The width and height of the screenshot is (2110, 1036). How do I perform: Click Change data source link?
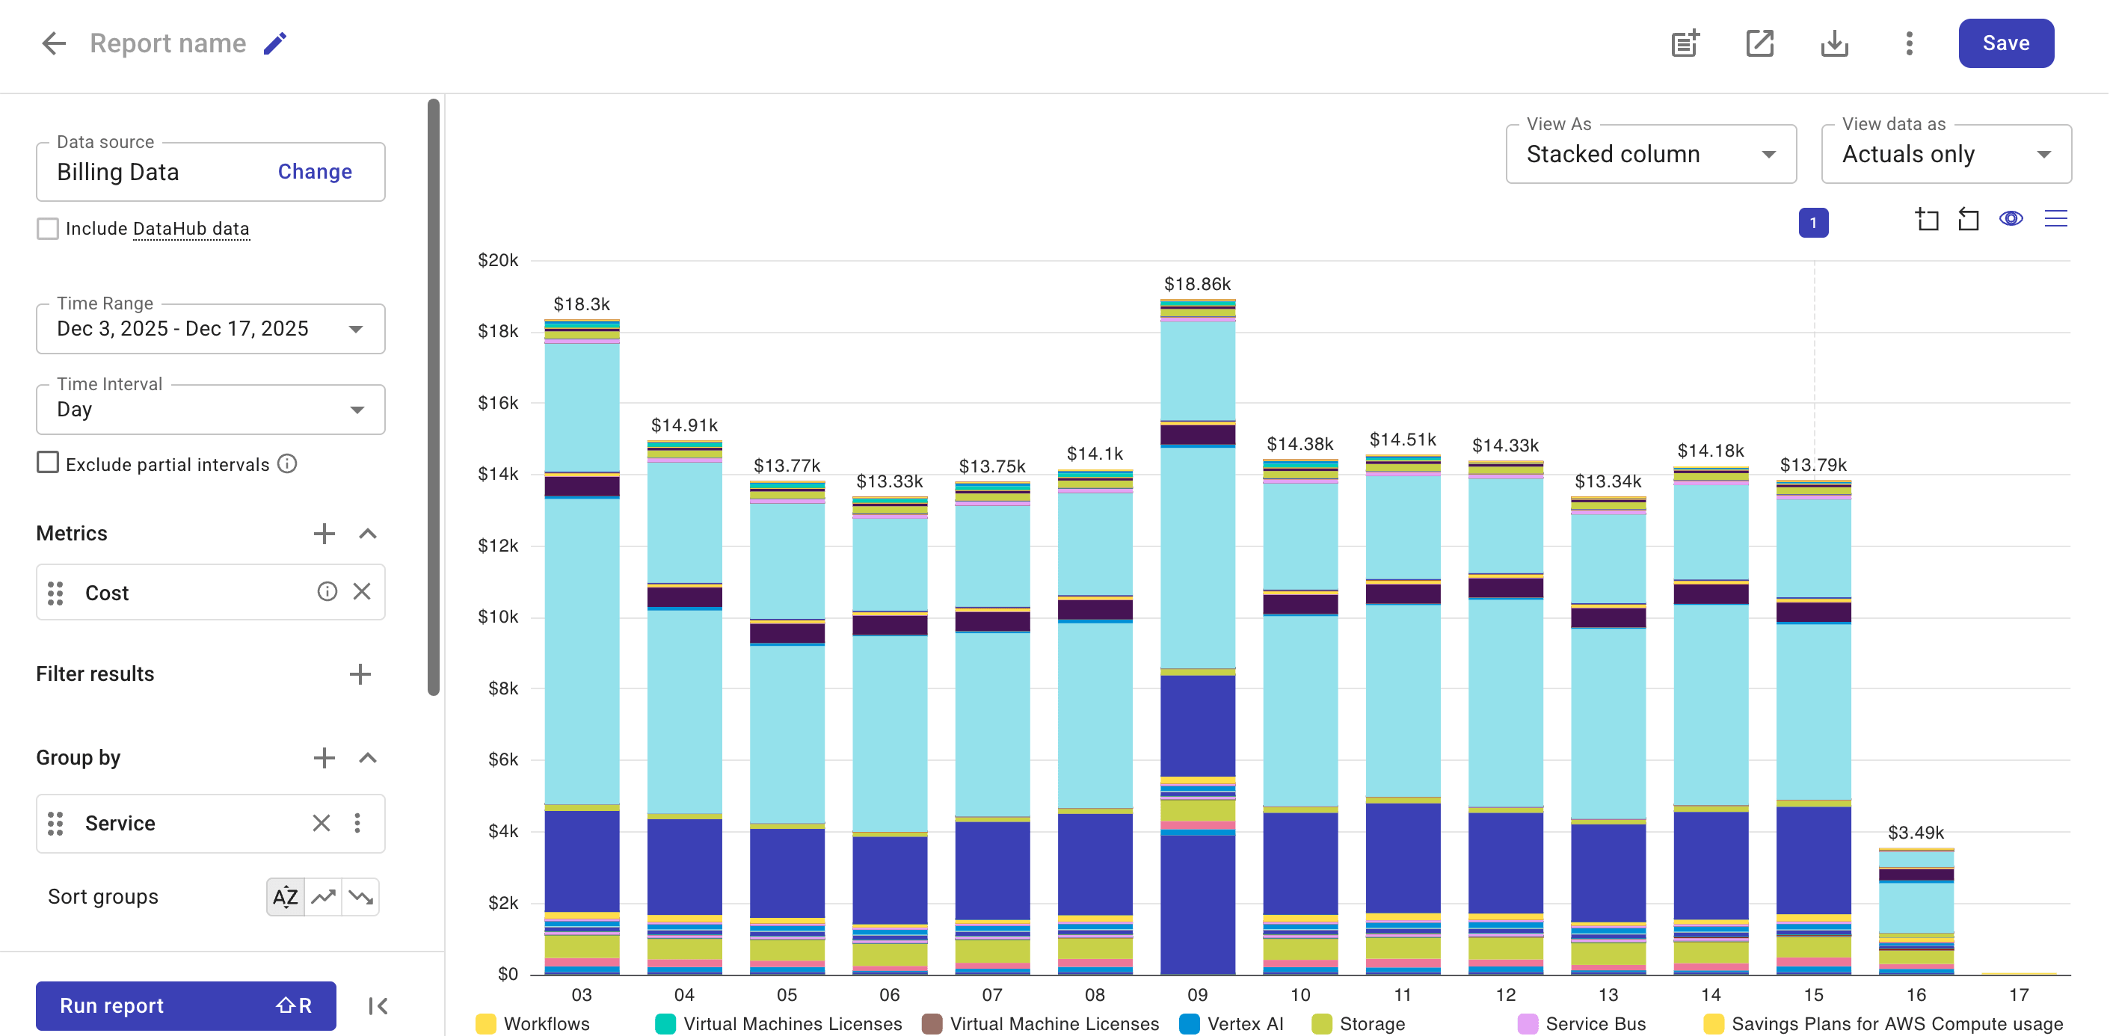click(x=315, y=171)
